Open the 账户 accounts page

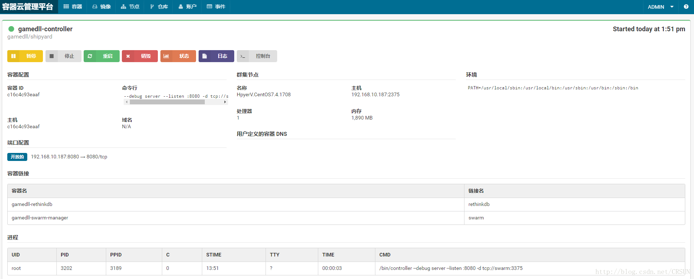(187, 7)
